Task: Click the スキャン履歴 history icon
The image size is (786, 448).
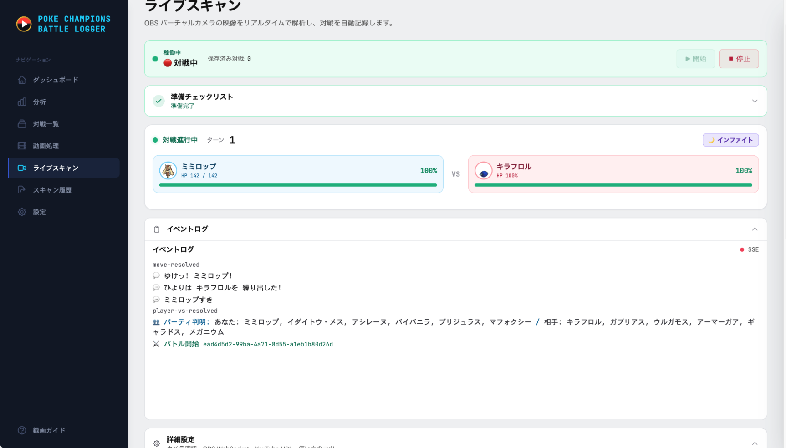Action: [22, 190]
